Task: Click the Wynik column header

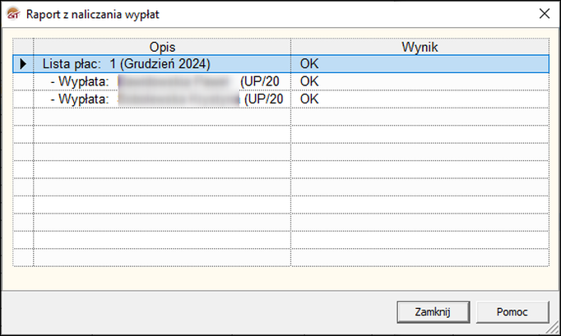Action: [x=420, y=47]
